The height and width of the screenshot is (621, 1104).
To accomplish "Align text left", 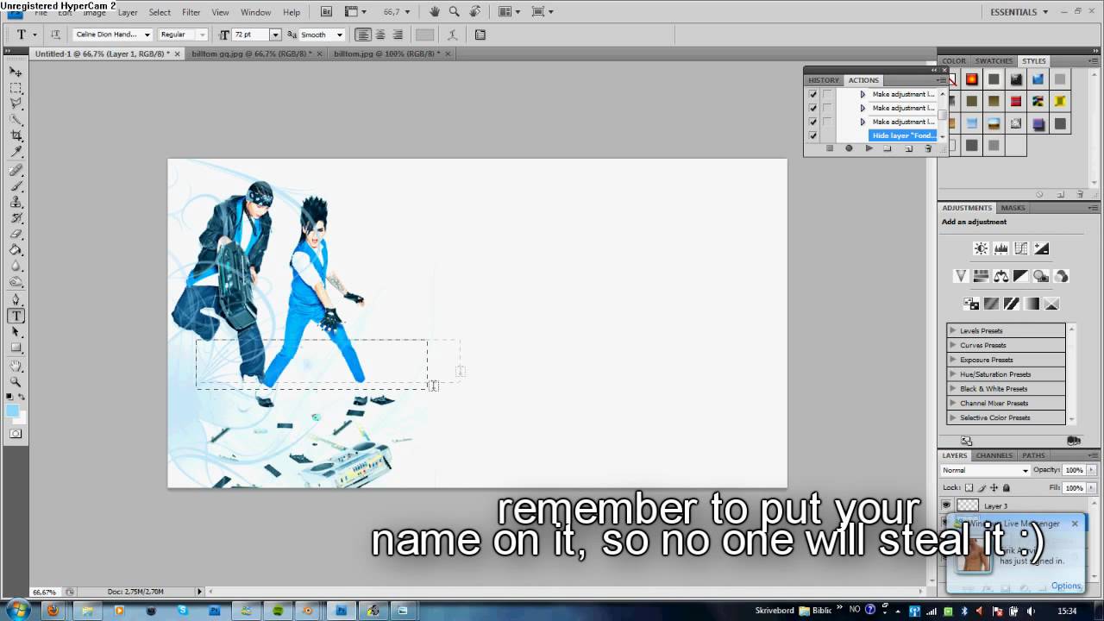I will click(x=363, y=34).
